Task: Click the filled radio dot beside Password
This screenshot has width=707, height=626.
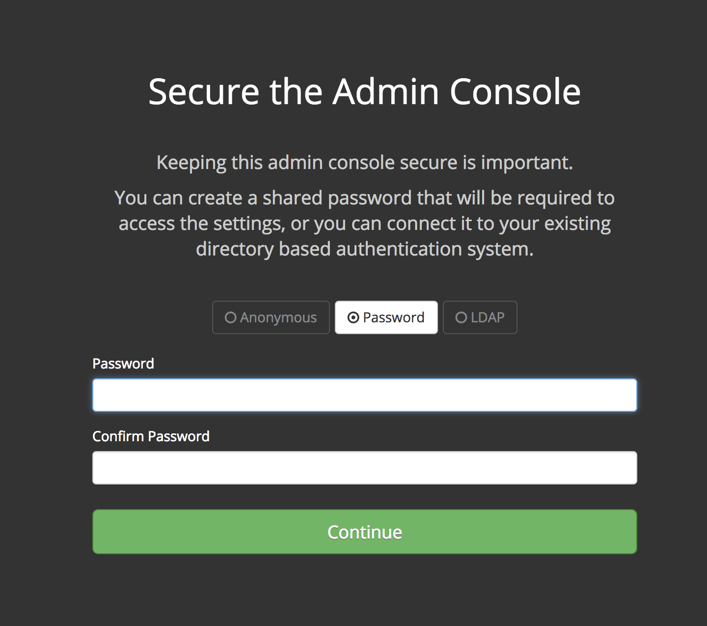Action: (x=353, y=317)
